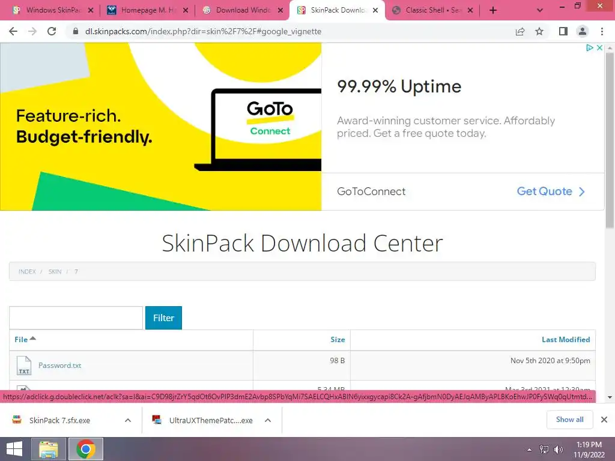Open the 99.99% Uptime ad headline
Image resolution: width=615 pixels, height=461 pixels.
pos(399,86)
